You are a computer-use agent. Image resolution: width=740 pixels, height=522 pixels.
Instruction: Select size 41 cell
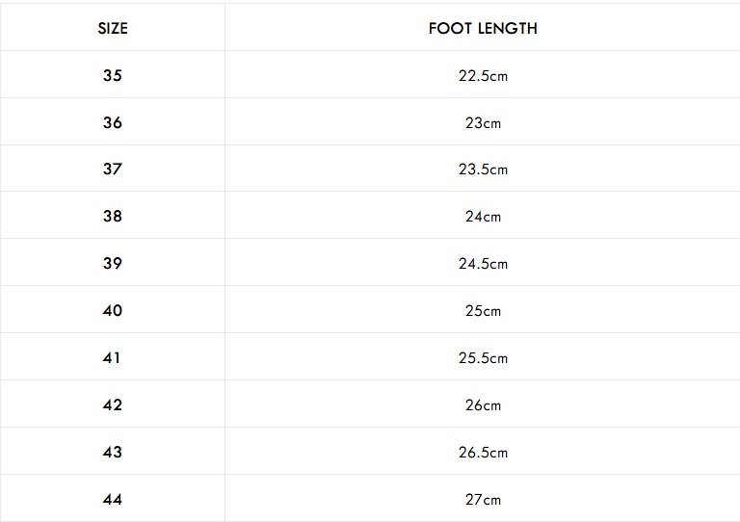(x=112, y=357)
